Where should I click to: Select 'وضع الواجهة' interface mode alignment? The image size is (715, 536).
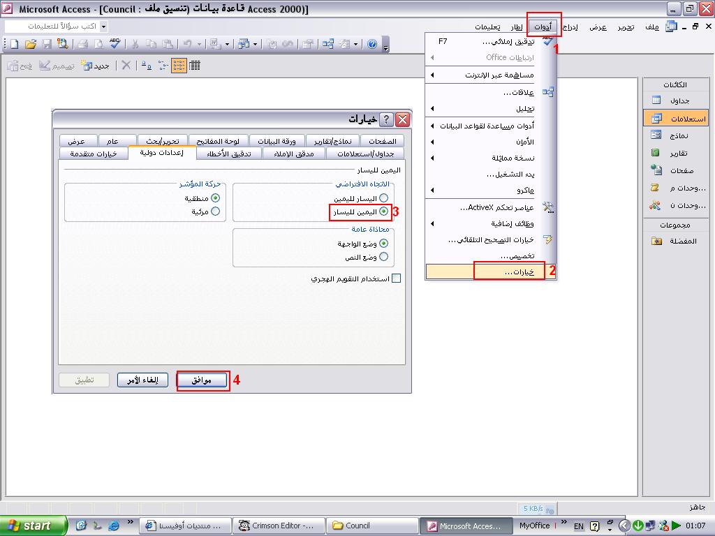coord(383,244)
